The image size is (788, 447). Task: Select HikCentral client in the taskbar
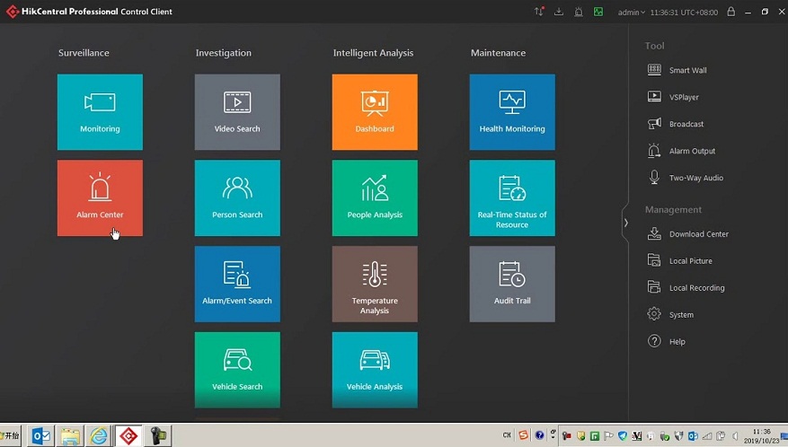pyautogui.click(x=128, y=435)
